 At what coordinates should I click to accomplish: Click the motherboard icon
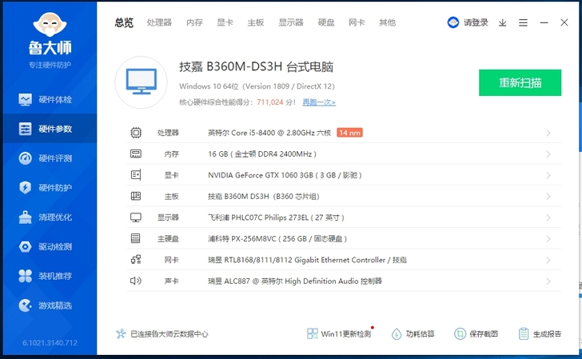[136, 196]
